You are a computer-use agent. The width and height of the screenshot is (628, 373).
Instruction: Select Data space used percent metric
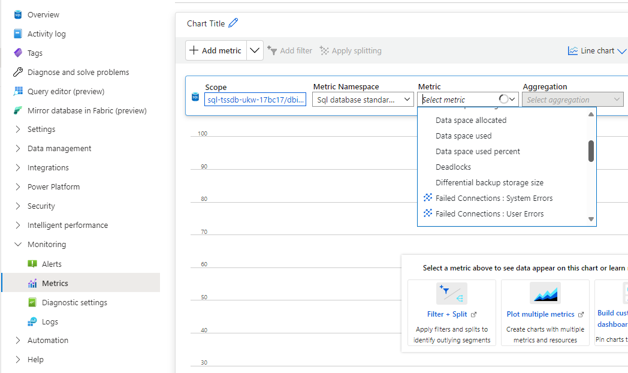point(478,152)
